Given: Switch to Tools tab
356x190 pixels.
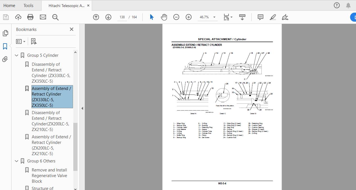Looking at the screenshot, I should [x=28, y=5].
